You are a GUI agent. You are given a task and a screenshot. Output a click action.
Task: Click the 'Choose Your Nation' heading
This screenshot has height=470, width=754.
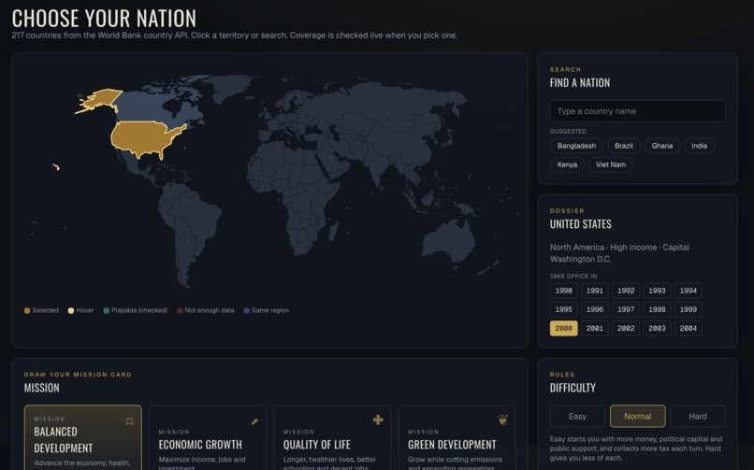tap(104, 19)
